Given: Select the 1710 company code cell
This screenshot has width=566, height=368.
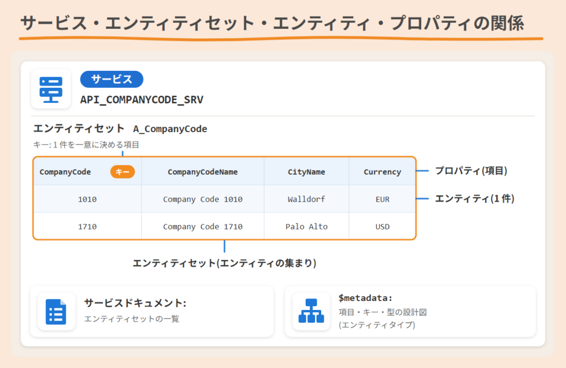Looking at the screenshot, I should [x=87, y=227].
